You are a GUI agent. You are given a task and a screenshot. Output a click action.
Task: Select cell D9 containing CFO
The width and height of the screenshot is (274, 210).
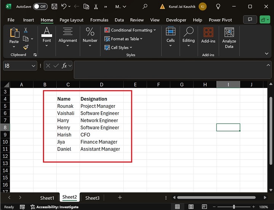(x=101, y=135)
